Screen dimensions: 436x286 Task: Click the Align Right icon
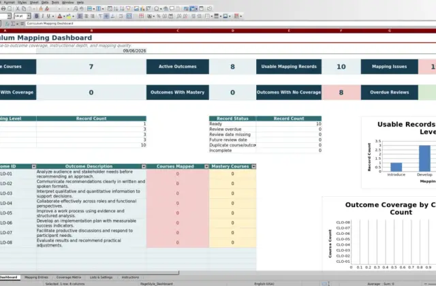click(92, 16)
